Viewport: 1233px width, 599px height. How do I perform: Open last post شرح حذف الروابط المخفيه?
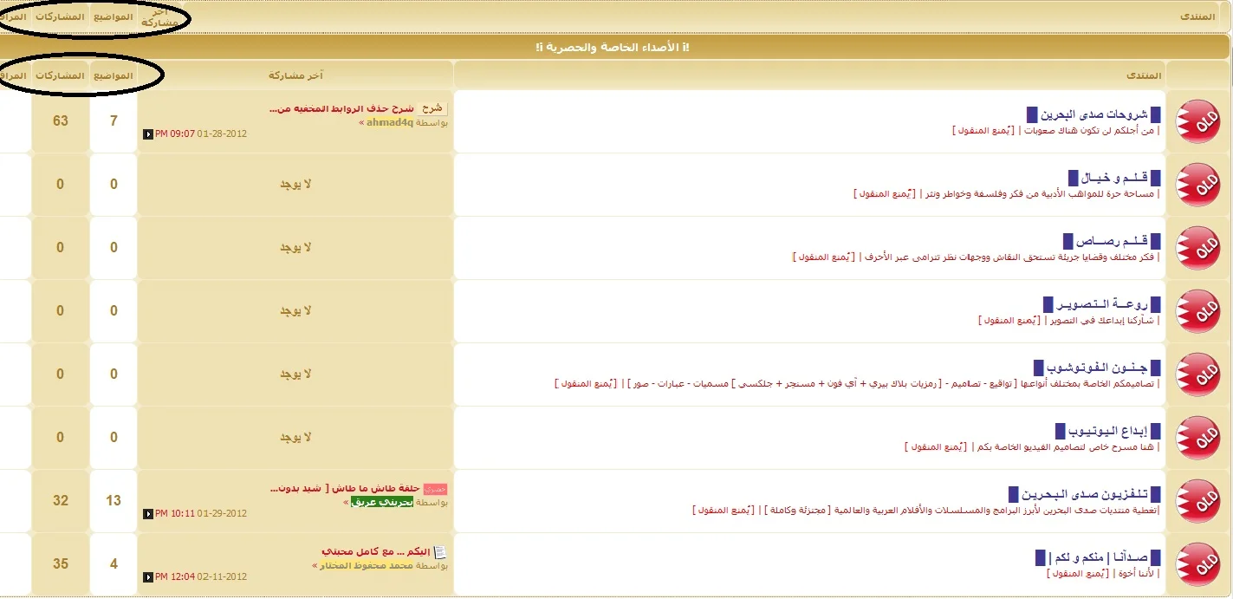[x=341, y=109]
